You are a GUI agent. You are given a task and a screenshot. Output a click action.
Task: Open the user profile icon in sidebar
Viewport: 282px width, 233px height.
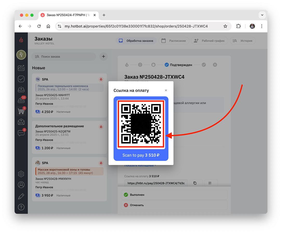click(x=21, y=185)
